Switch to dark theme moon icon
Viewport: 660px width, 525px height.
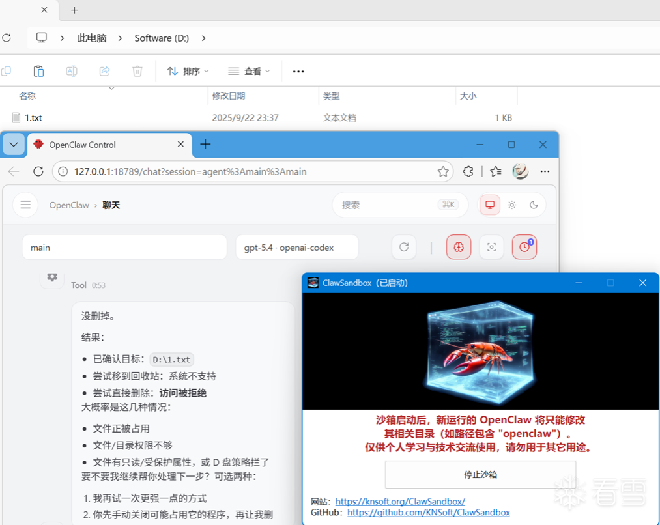pos(534,205)
